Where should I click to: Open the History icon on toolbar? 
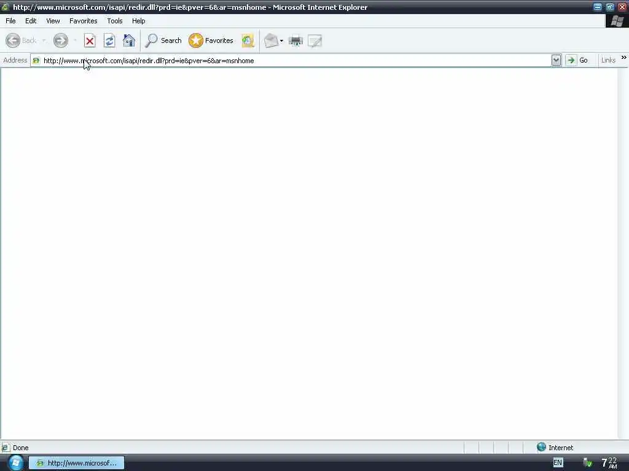point(248,40)
